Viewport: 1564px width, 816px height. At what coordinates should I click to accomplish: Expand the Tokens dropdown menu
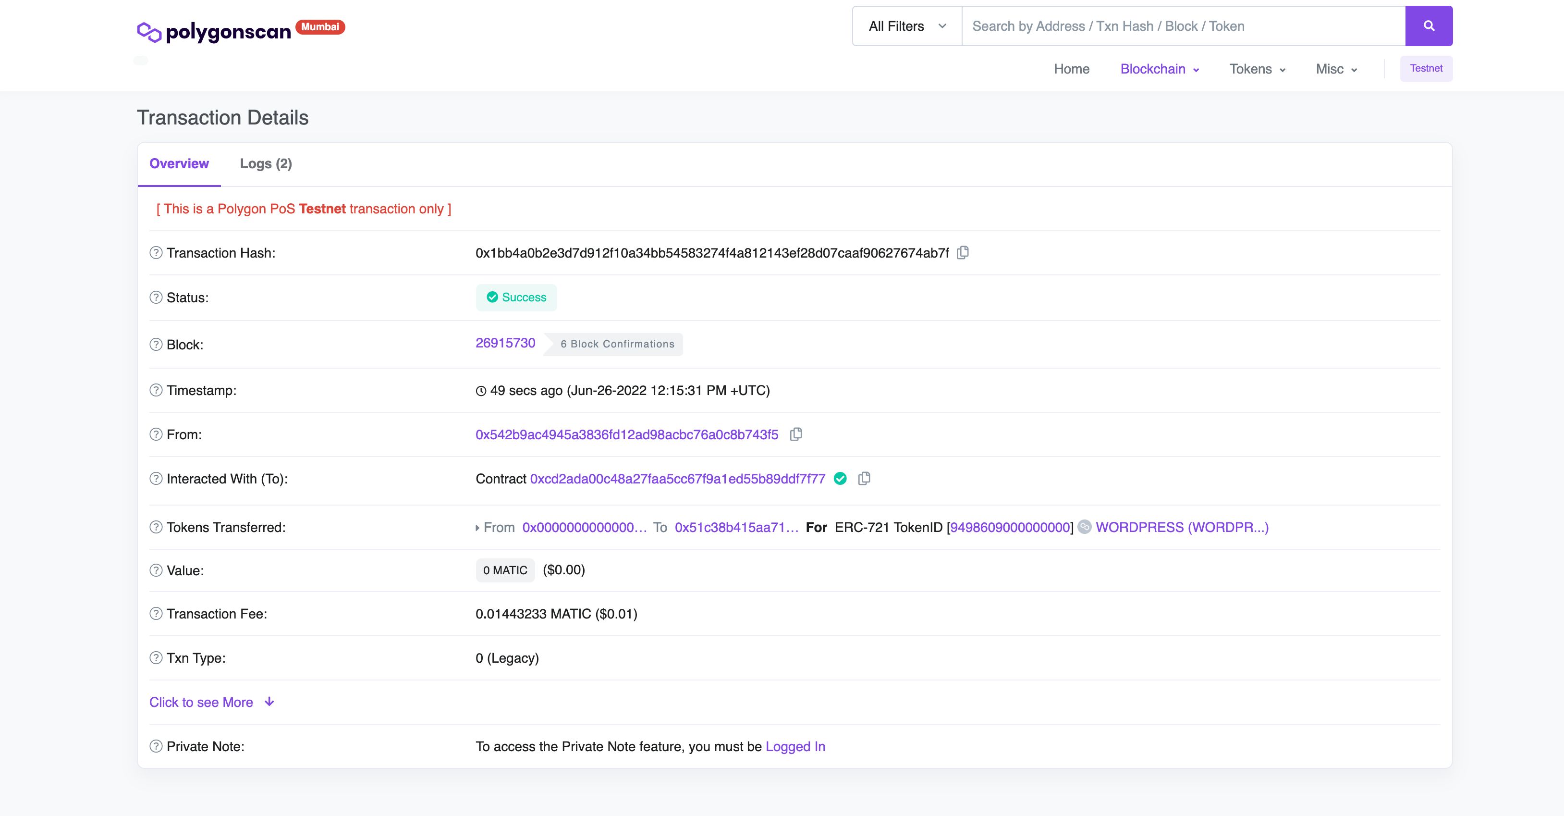click(x=1258, y=67)
